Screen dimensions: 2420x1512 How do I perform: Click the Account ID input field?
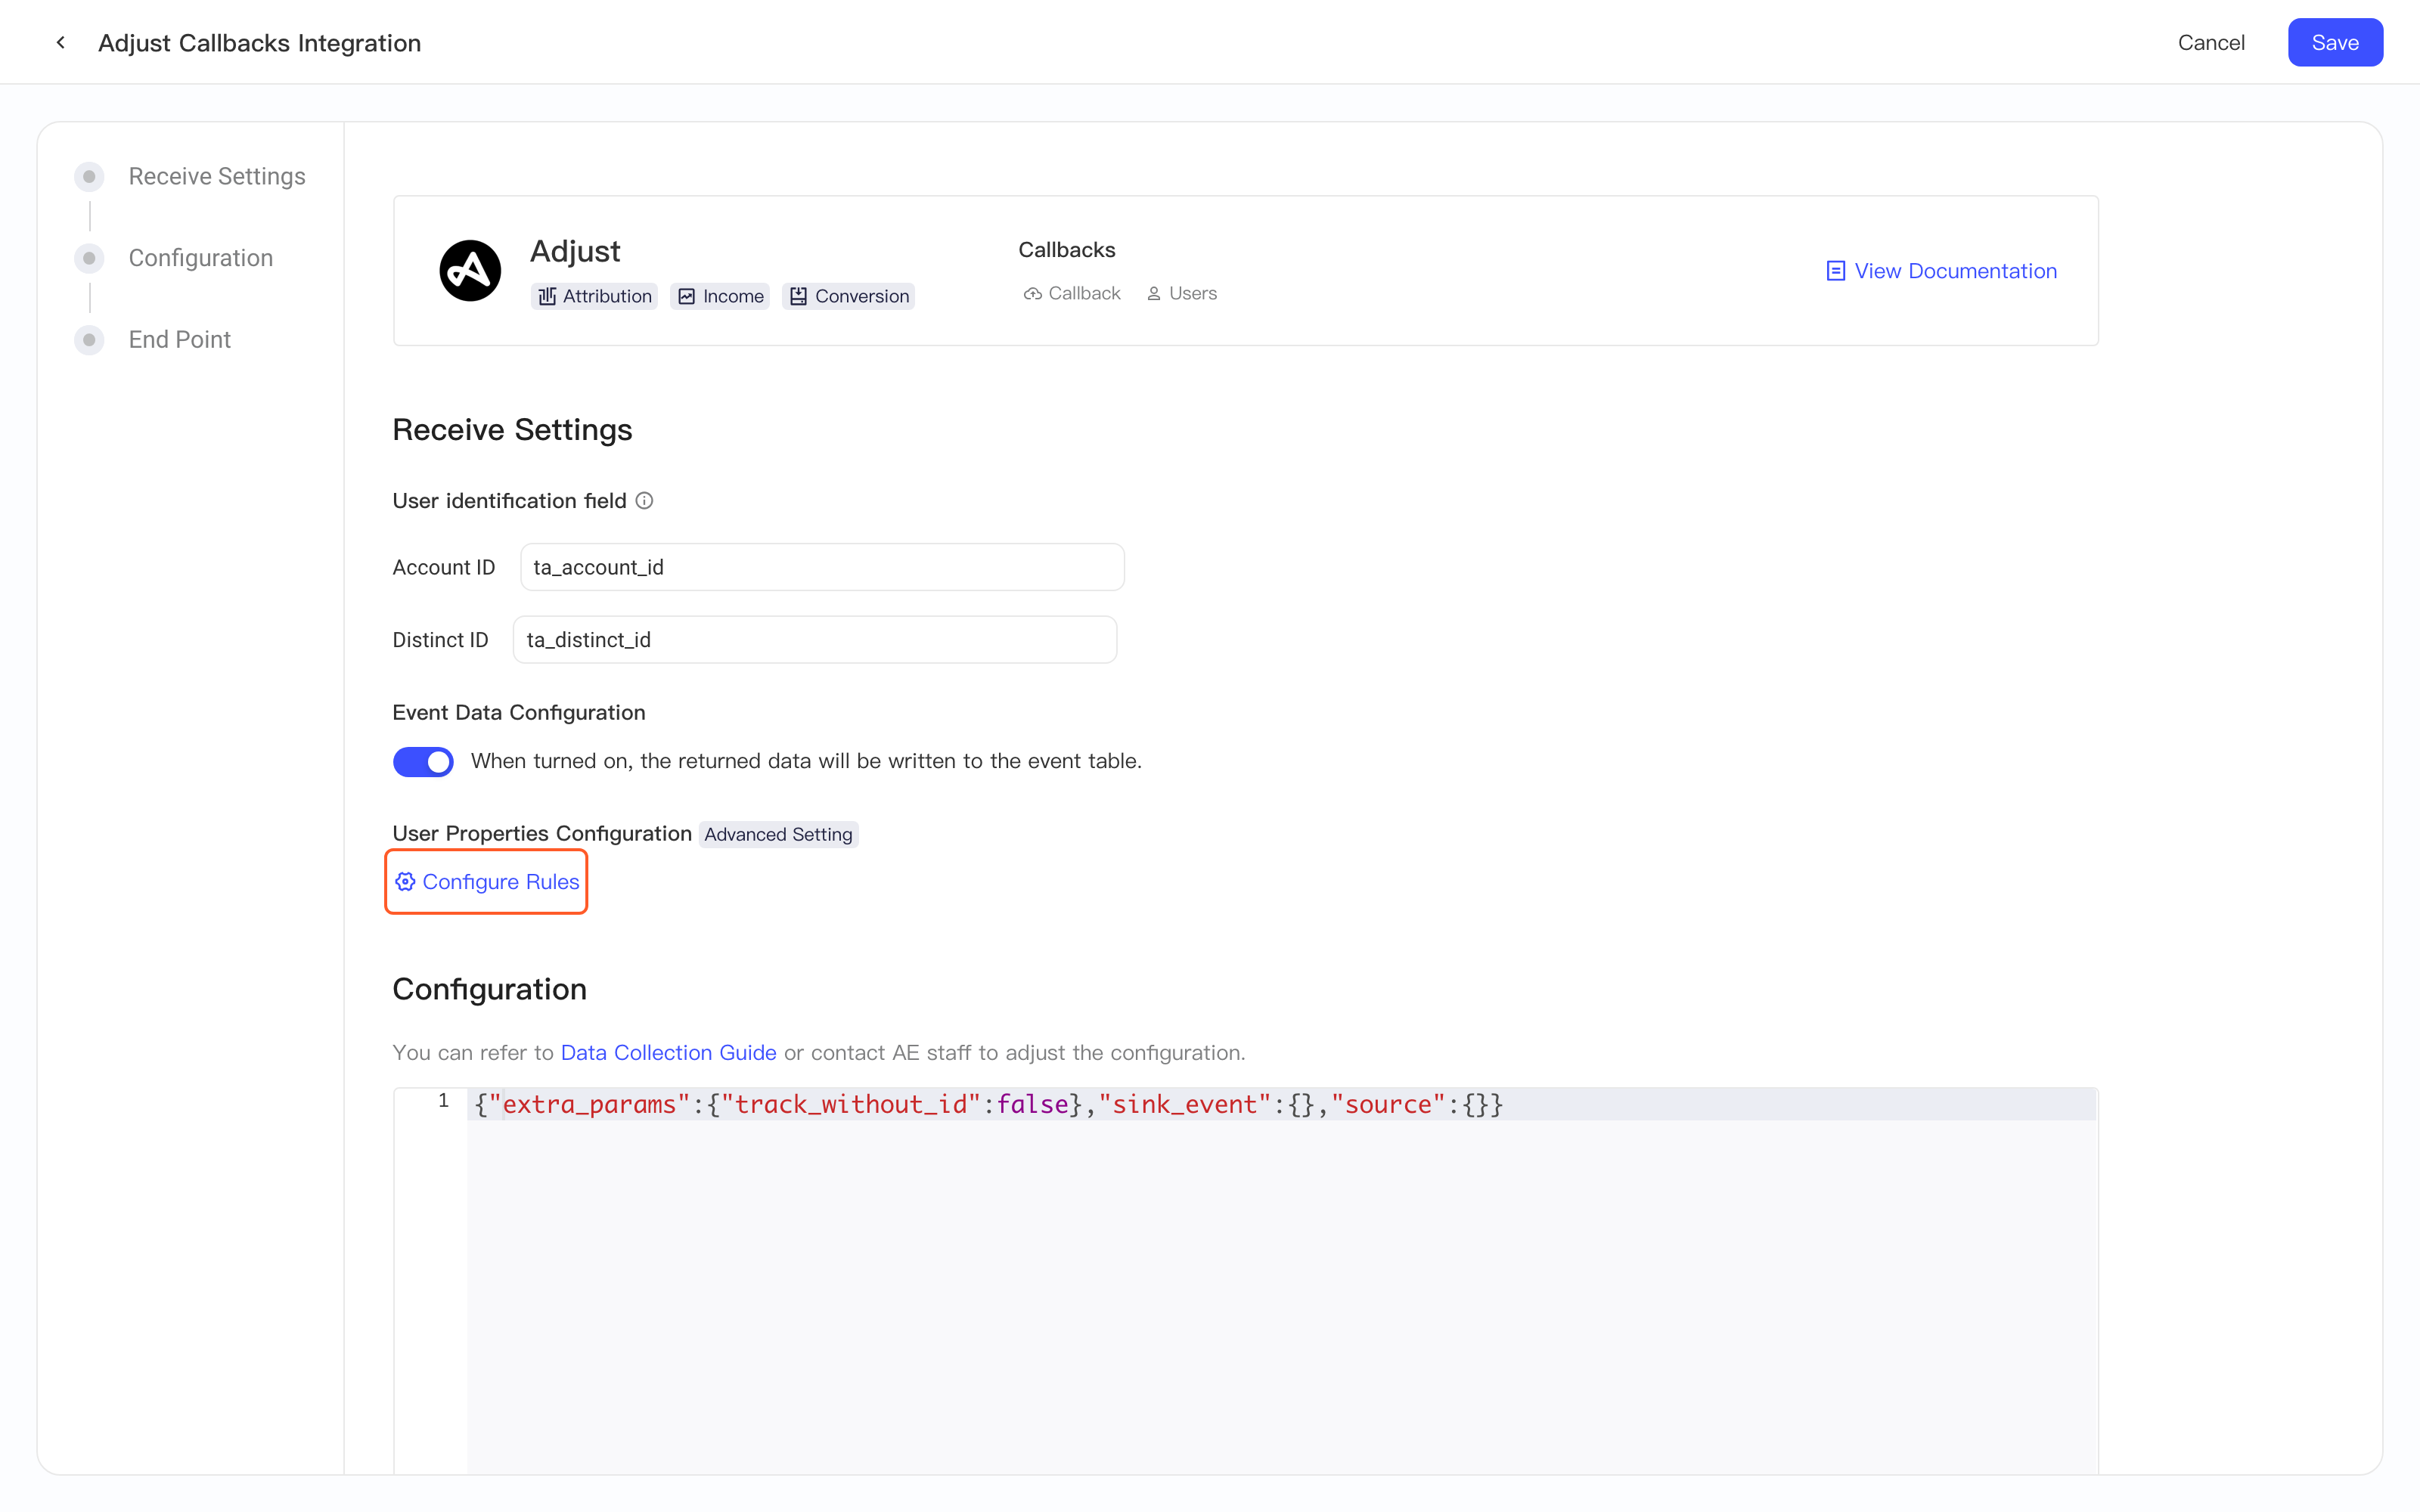tap(822, 567)
